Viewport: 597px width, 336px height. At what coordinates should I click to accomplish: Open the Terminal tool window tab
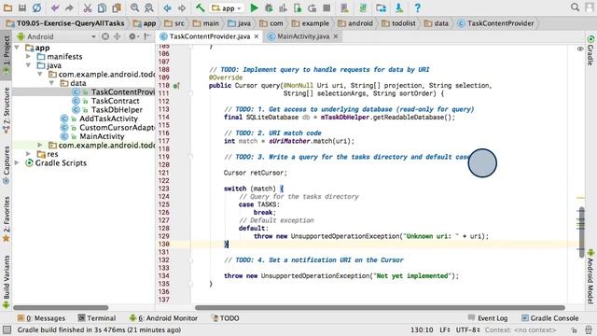coord(97,318)
